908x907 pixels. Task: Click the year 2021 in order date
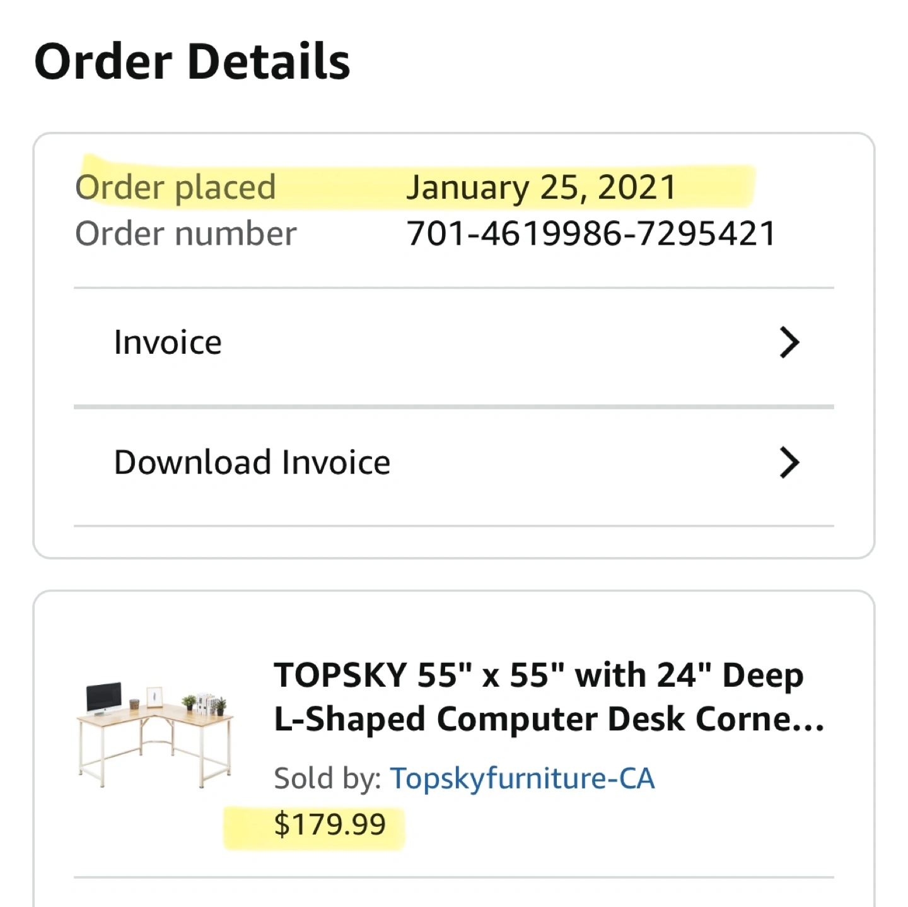[x=637, y=187]
